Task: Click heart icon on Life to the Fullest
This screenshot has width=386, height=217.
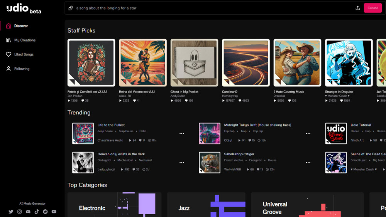Action: tap(141, 140)
